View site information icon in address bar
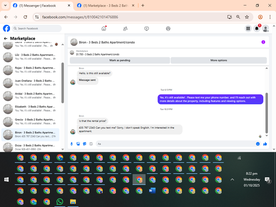The height and width of the screenshot is (207, 276). 37,17
